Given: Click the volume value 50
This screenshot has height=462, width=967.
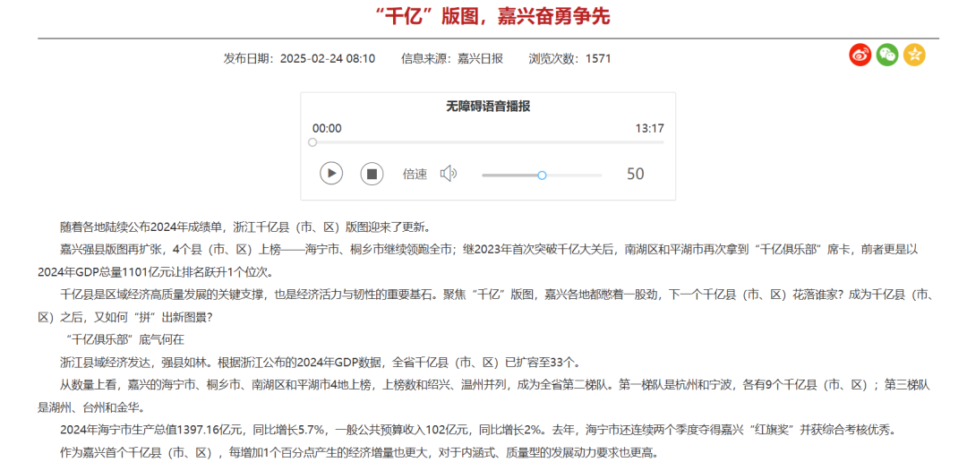Looking at the screenshot, I should click(x=635, y=174).
